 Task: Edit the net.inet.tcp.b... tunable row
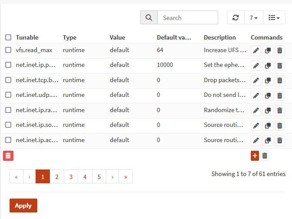pyautogui.click(x=256, y=81)
